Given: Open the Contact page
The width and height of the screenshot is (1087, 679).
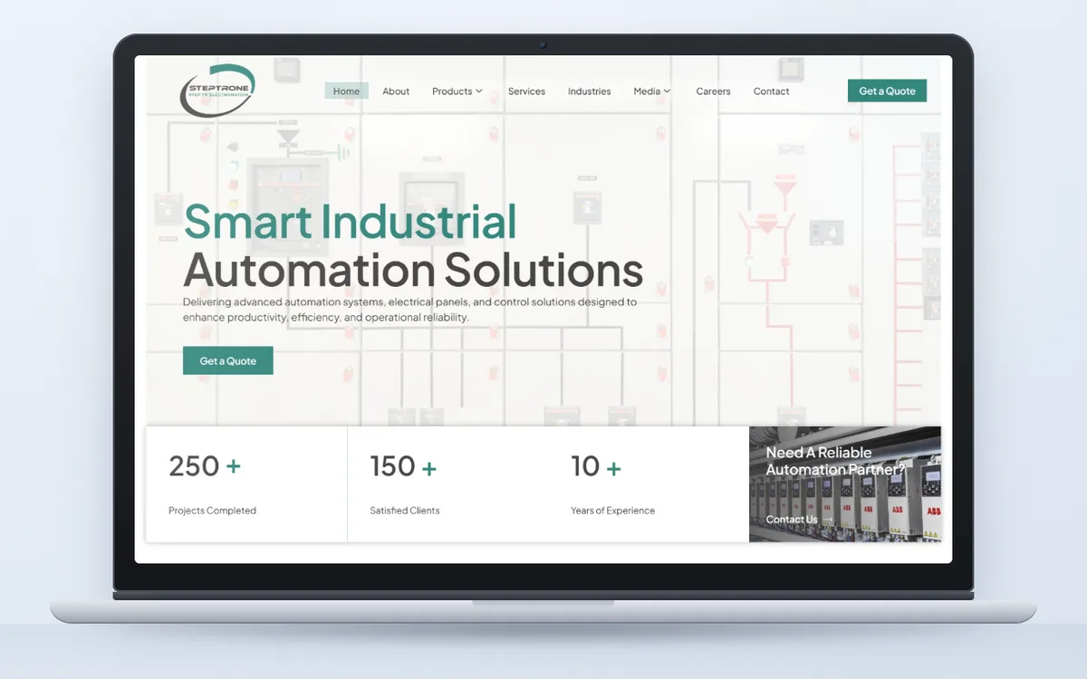Looking at the screenshot, I should 771,91.
